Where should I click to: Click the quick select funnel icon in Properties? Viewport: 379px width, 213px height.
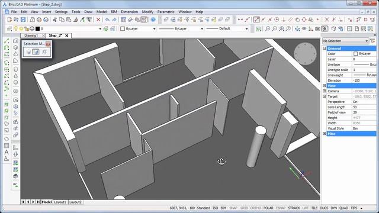pos(372,41)
